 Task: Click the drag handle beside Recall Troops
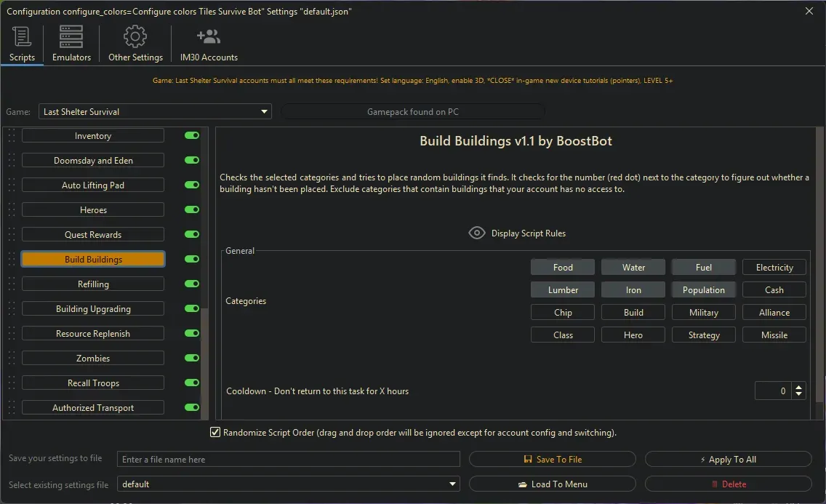[12, 383]
